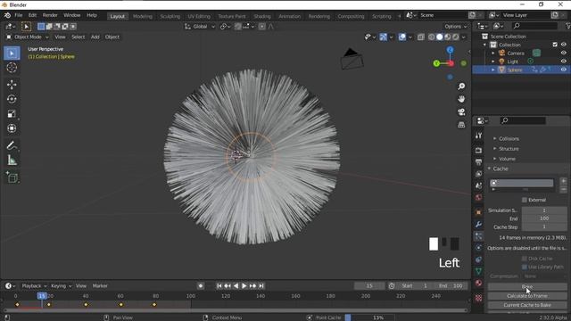Image resolution: width=571 pixels, height=321 pixels.
Task: Select the Measure tool
Action: 12,160
